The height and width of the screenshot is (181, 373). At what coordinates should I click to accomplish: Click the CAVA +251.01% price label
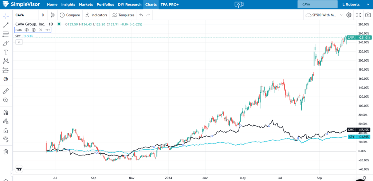359,38
